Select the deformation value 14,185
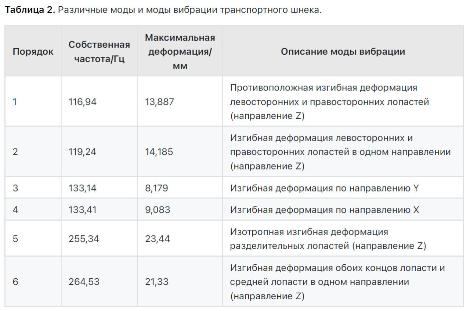Screen dimensions: 470x311 tap(159, 152)
